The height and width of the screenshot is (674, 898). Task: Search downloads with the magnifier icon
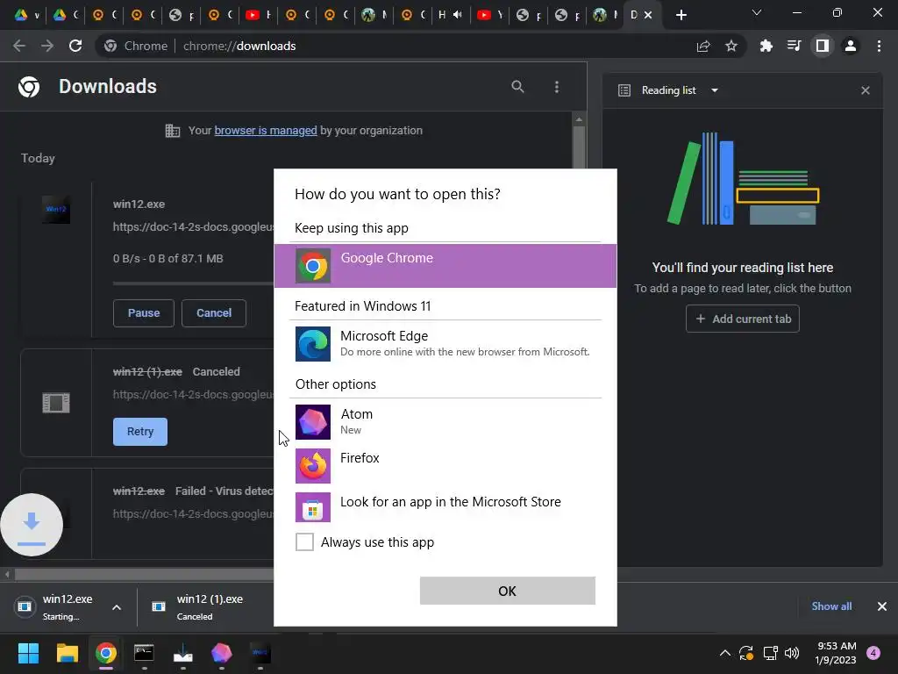coord(517,87)
